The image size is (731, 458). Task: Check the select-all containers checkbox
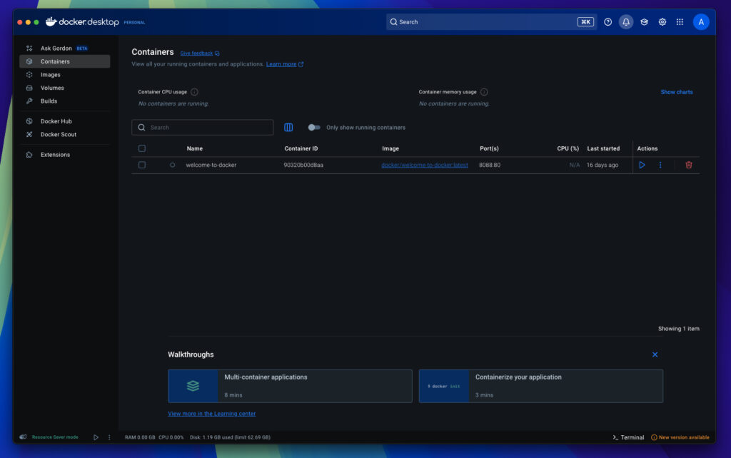(x=142, y=148)
